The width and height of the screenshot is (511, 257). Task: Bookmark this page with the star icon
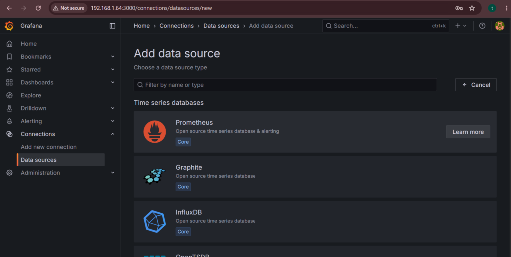pyautogui.click(x=472, y=8)
